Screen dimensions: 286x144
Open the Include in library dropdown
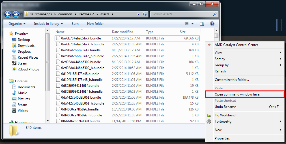48,24
